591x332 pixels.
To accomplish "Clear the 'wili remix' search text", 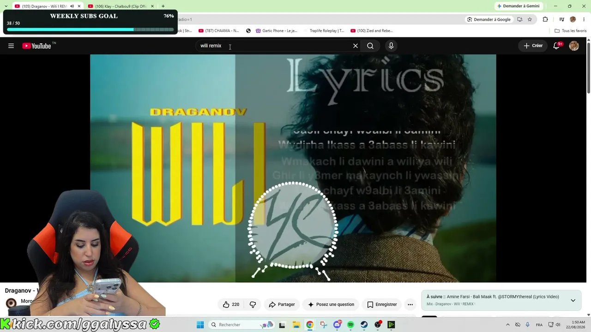I will pyautogui.click(x=356, y=46).
